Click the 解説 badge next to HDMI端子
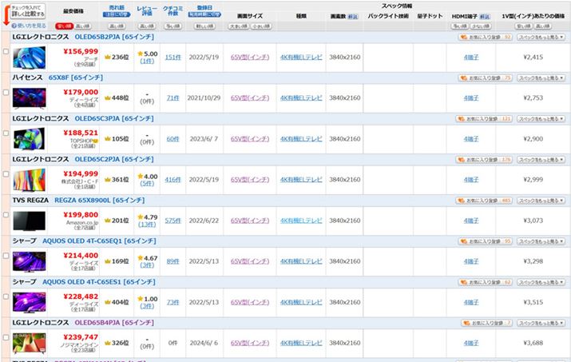 pyautogui.click(x=482, y=16)
